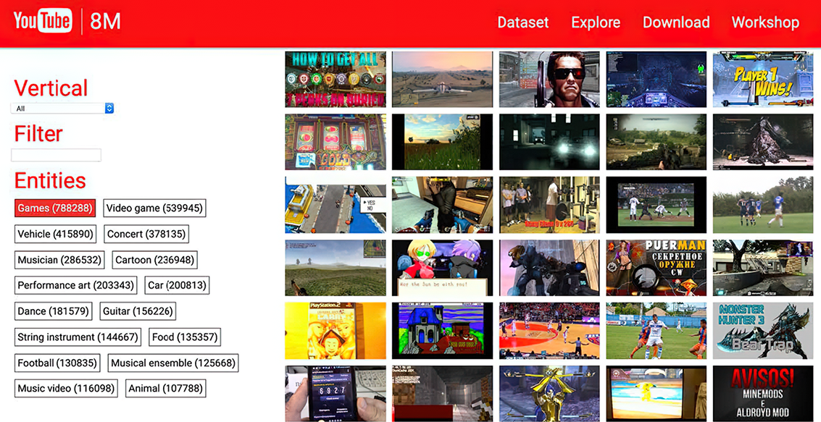This screenshot has height=422, width=821.
Task: Open the Dataset menu item
Action: [522, 22]
